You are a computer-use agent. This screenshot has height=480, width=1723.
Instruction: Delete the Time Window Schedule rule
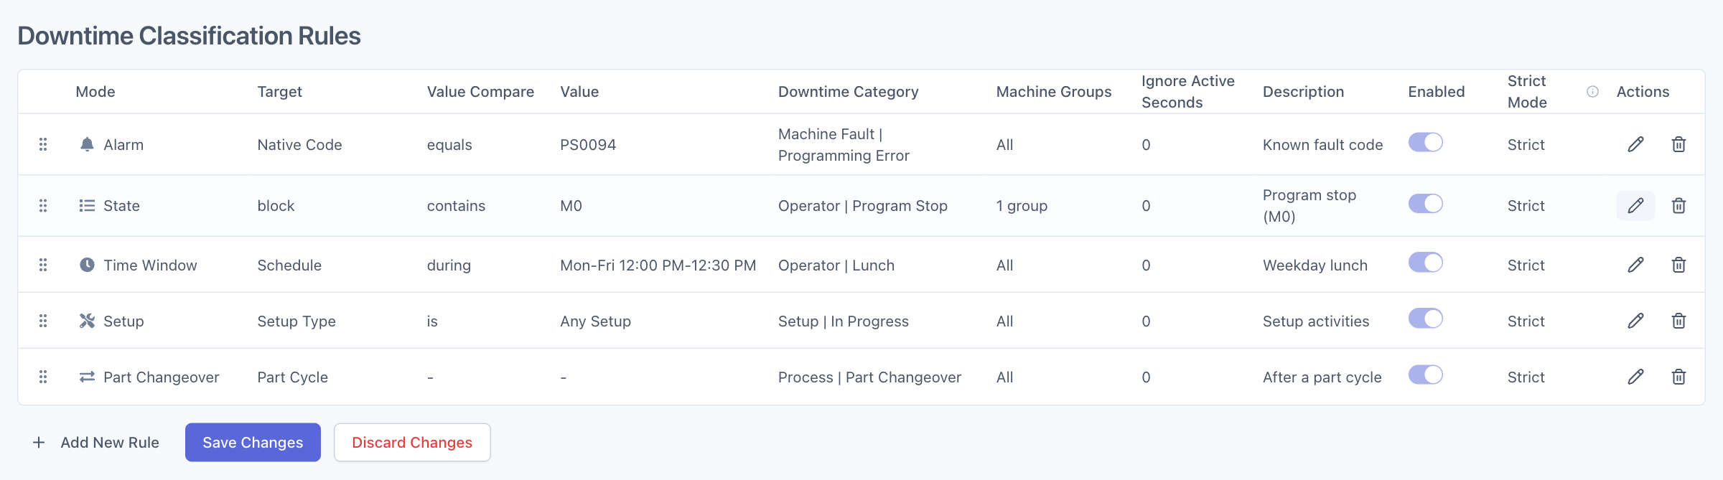click(x=1678, y=265)
